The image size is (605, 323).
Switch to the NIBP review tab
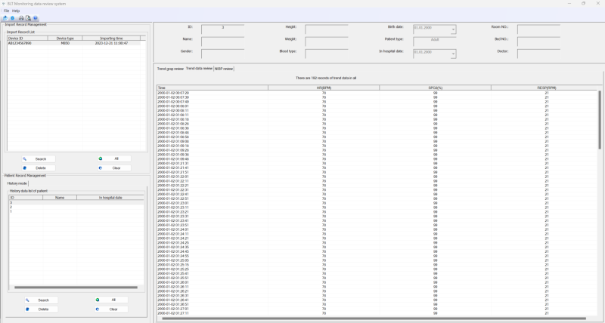(224, 69)
